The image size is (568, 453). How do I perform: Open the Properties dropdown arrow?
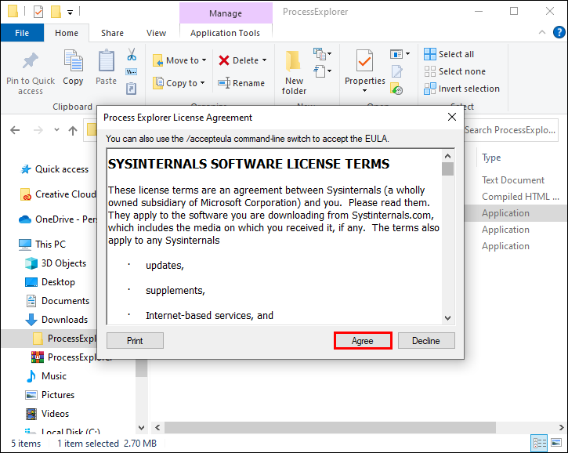[364, 91]
